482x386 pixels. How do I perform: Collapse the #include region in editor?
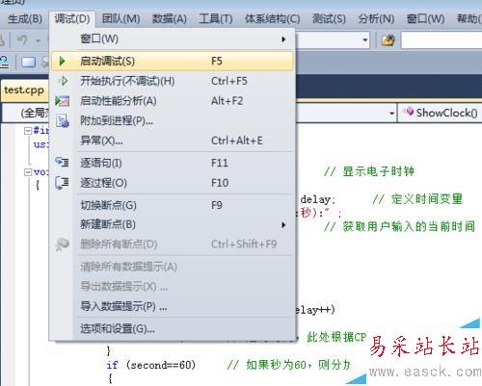click(x=28, y=131)
